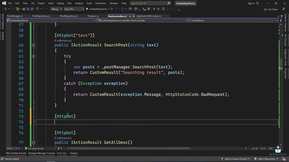Click the horizontal scrollbar in editor
This screenshot has height=162, width=289.
(130, 148)
